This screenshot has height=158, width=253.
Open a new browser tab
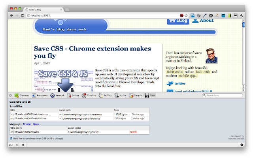67,10
